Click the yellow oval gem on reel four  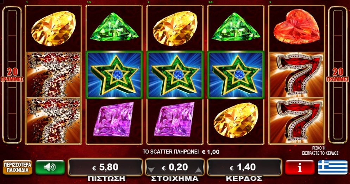coord(236,120)
